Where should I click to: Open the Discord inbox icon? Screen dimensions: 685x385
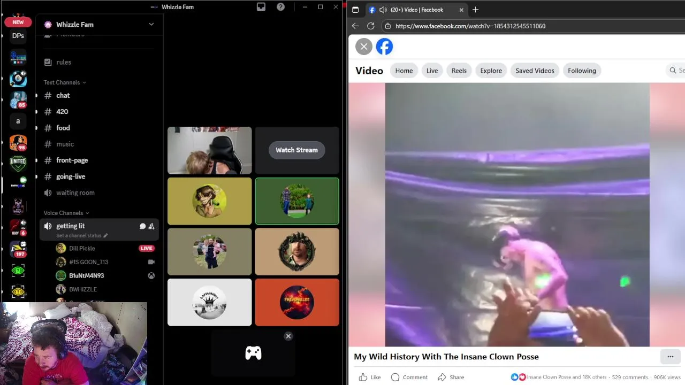coord(261,7)
